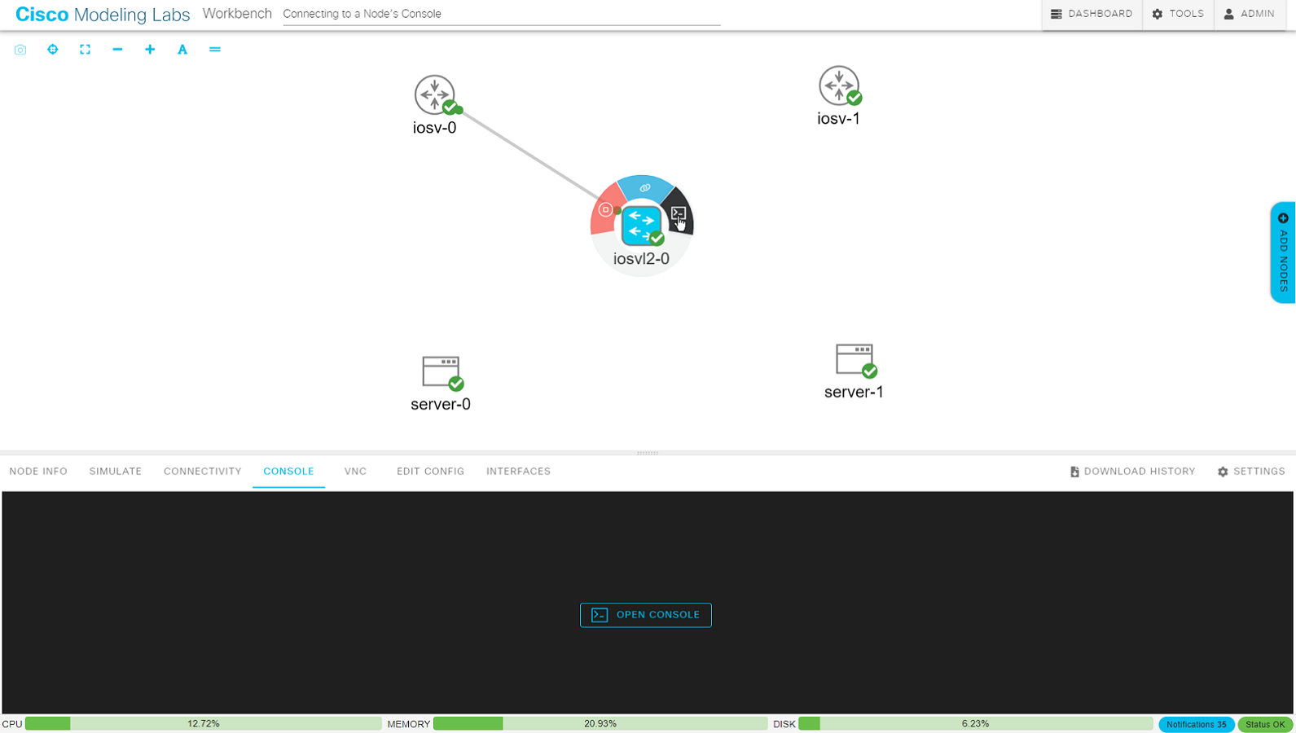Click the Disk usage bar
Viewport: 1296px width, 733px height.
975,723
